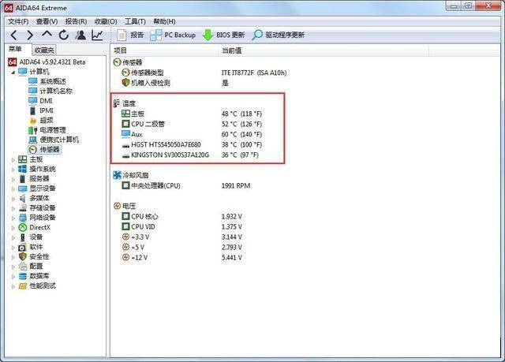The width and height of the screenshot is (505, 362).
Task: Open the 帮助(H) menu
Action: click(164, 21)
